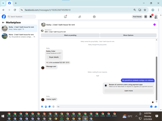Screen dimensions: 162x121
Task: Select the Maria house for rent conversation
Action: [19, 36]
